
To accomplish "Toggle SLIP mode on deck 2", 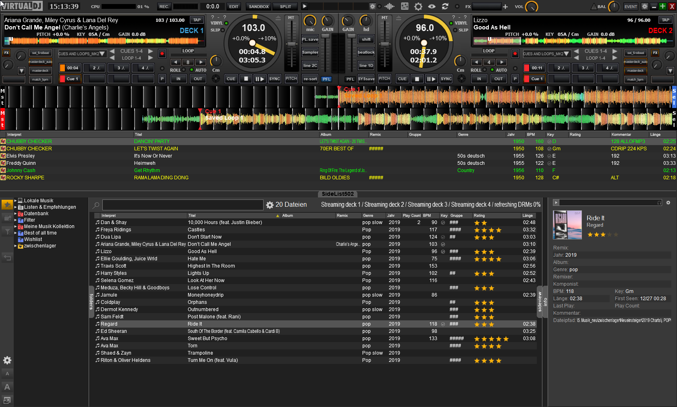I will (455, 30).
